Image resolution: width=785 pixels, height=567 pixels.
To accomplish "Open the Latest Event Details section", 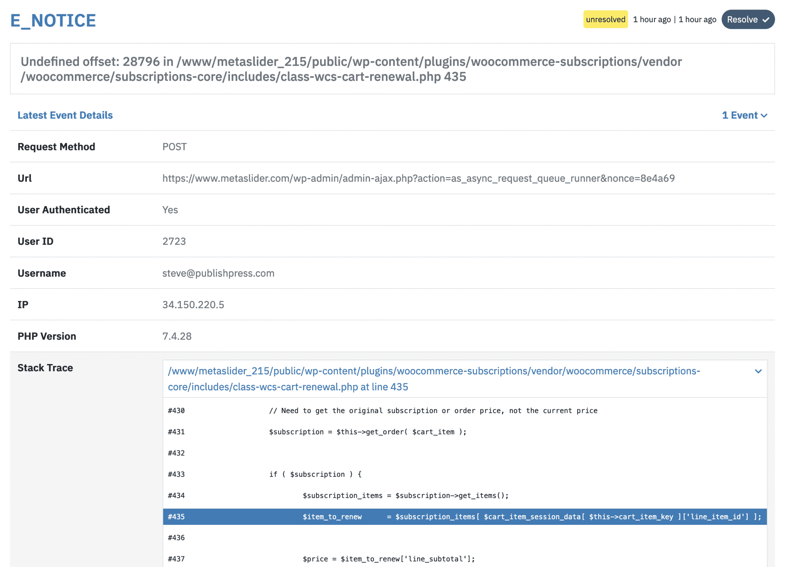I will (65, 115).
